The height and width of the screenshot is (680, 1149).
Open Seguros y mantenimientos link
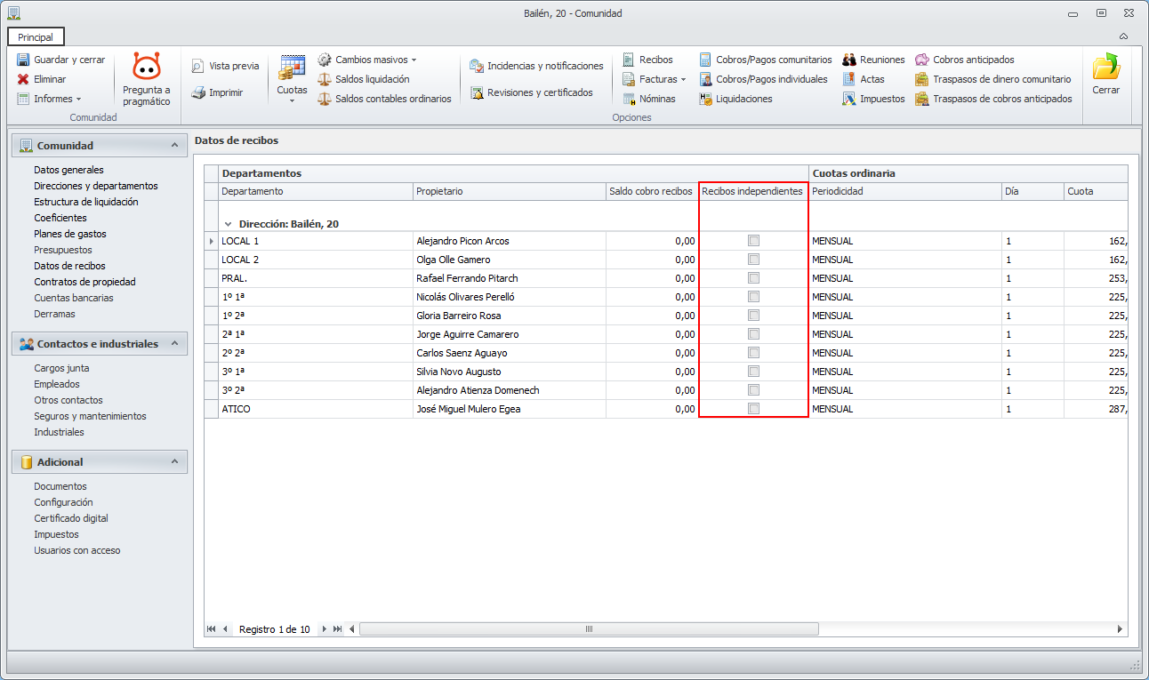90,416
